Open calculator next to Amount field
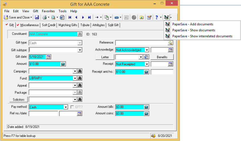 point(63,64)
